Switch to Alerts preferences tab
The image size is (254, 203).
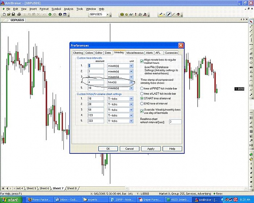point(150,53)
